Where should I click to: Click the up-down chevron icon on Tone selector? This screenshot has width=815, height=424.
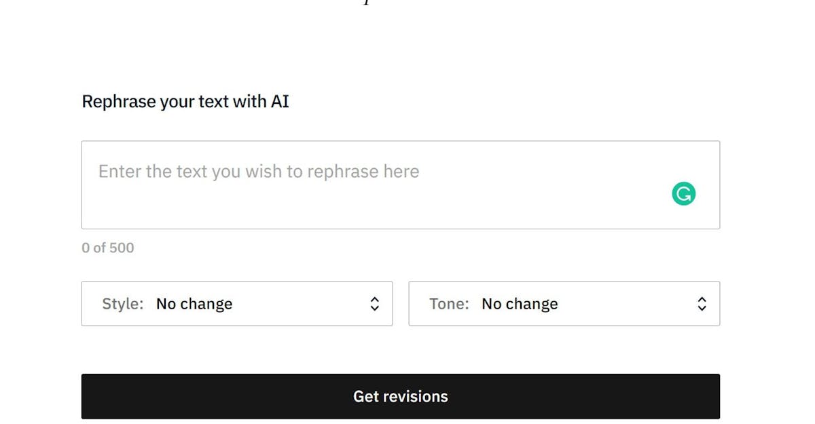pyautogui.click(x=702, y=304)
